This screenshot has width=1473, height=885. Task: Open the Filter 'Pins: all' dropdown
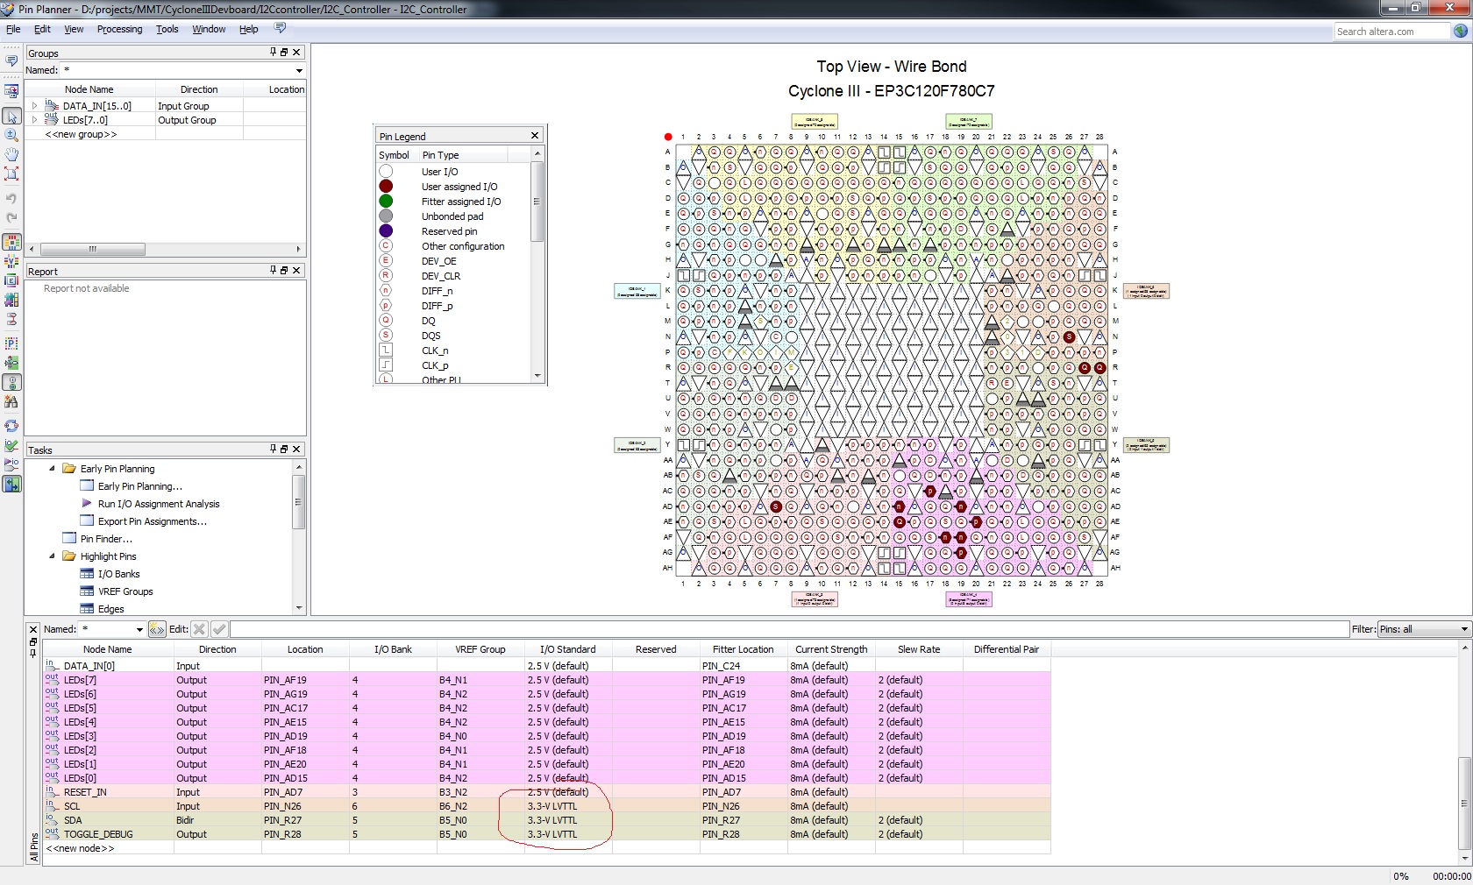click(1463, 629)
